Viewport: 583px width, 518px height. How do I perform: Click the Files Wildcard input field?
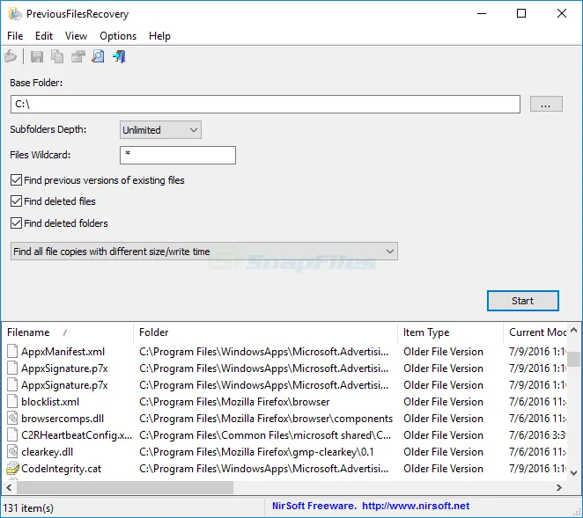tap(178, 155)
